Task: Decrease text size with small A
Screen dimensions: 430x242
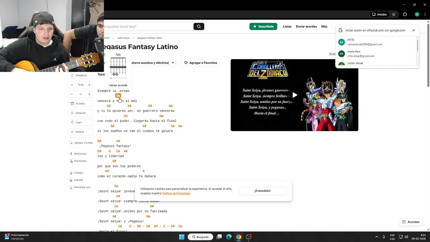Action: [x=72, y=85]
